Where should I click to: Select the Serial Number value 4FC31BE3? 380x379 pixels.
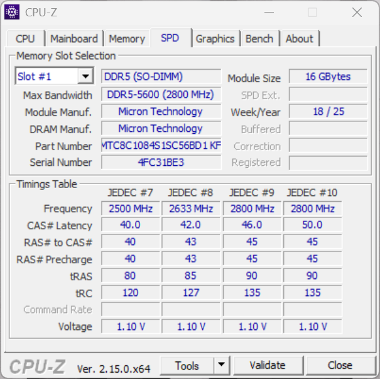(161, 162)
